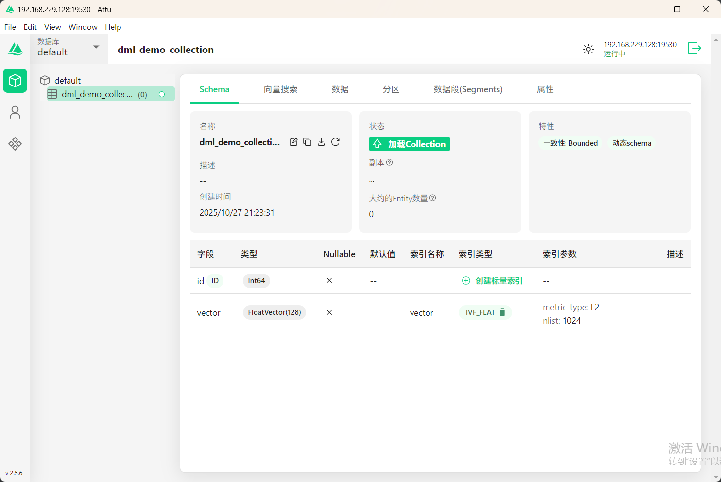Screen dimensions: 721x482
Task: Click the vector field name cell
Action: 208,313
